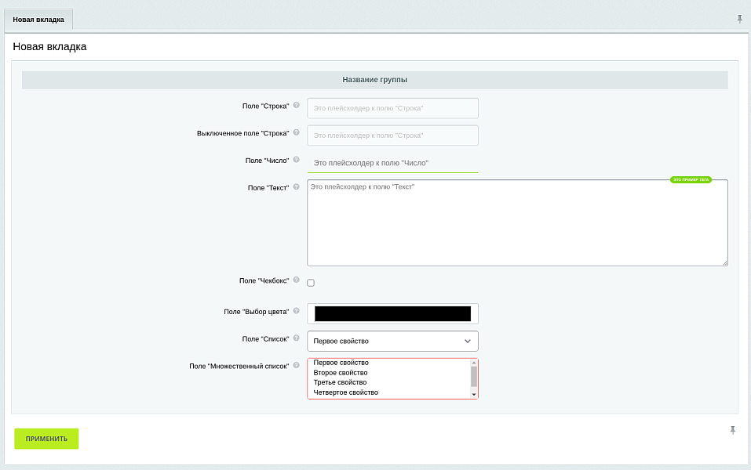Click help icon beside Поле "Текст"
Screen dimensions: 751x470
point(297,187)
